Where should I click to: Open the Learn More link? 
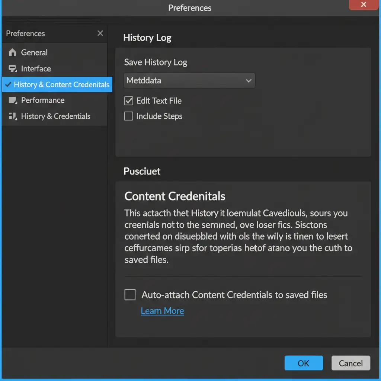click(x=163, y=311)
